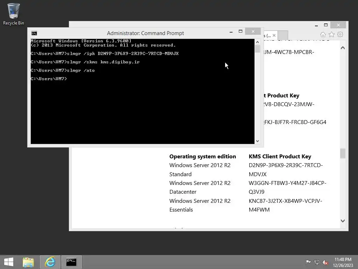
Task: Open the muted volume tray icon
Action: click(325, 262)
